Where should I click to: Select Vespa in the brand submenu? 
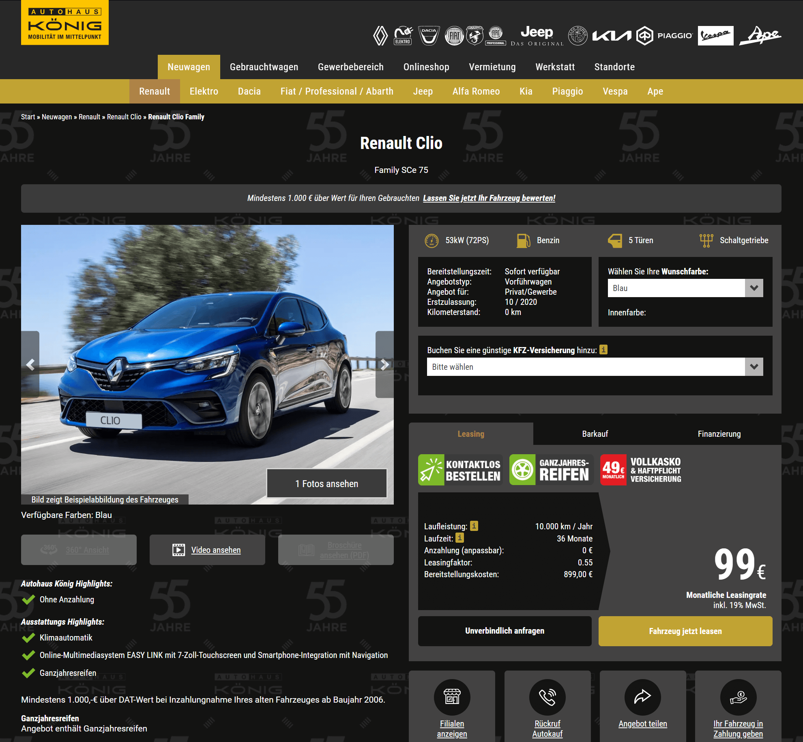[x=615, y=91]
